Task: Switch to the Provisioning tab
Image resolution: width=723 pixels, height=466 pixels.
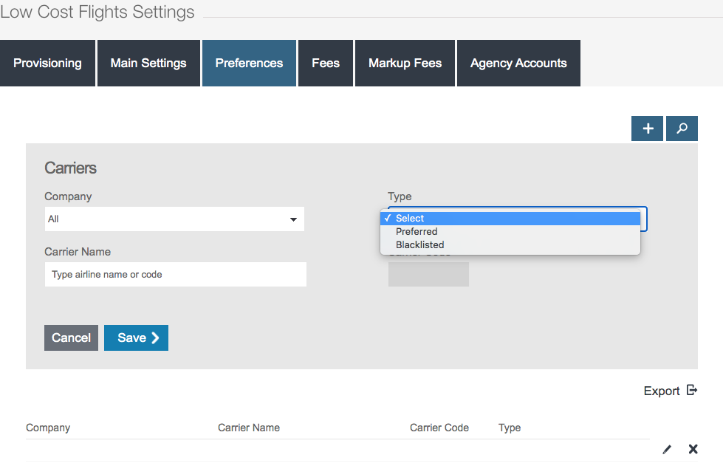Action: click(x=47, y=64)
